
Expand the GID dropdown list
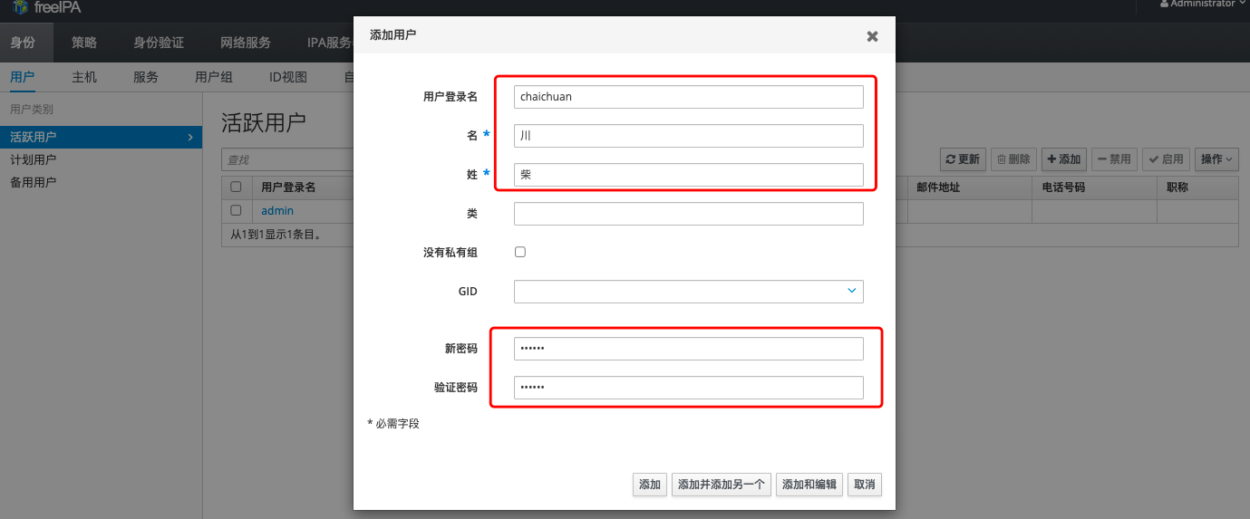[x=851, y=291]
